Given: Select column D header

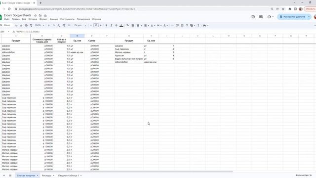Looking at the screenshot, I should [x=77, y=36].
